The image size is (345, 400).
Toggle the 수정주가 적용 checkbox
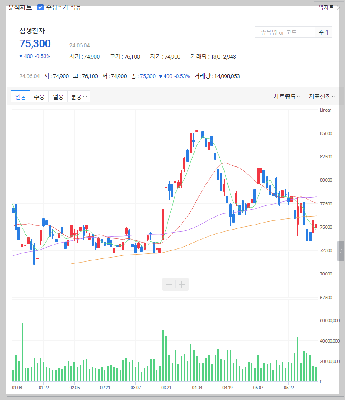coord(40,7)
